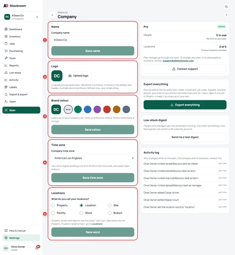Choose the orange brand colour swatch
235x255 pixels.
pyautogui.click(x=116, y=110)
